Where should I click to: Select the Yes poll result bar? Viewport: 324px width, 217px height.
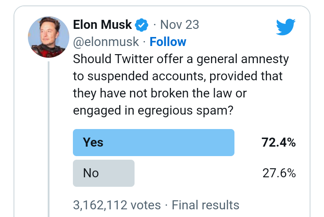click(x=153, y=143)
